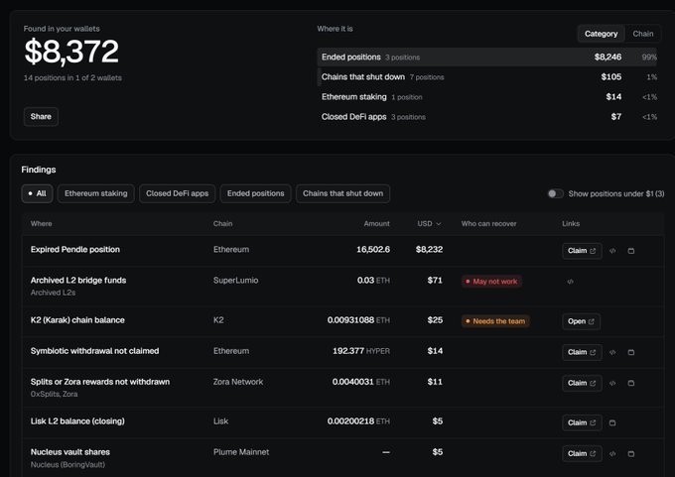Click the Lisk L2 balance (closing) title

coord(77,421)
